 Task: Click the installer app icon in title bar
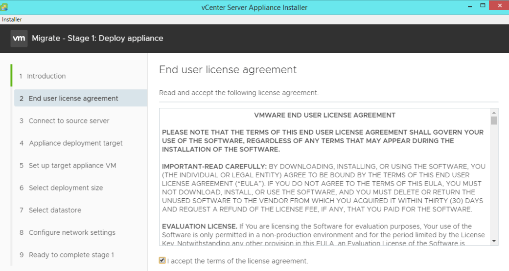pyautogui.click(x=5, y=7)
